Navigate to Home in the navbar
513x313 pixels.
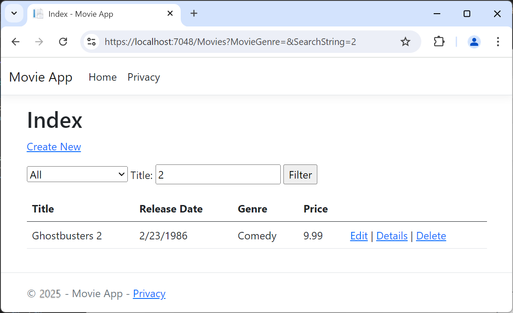tap(102, 77)
